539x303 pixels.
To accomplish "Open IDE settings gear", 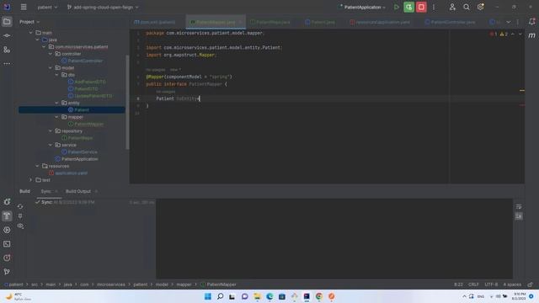I will [480, 7].
